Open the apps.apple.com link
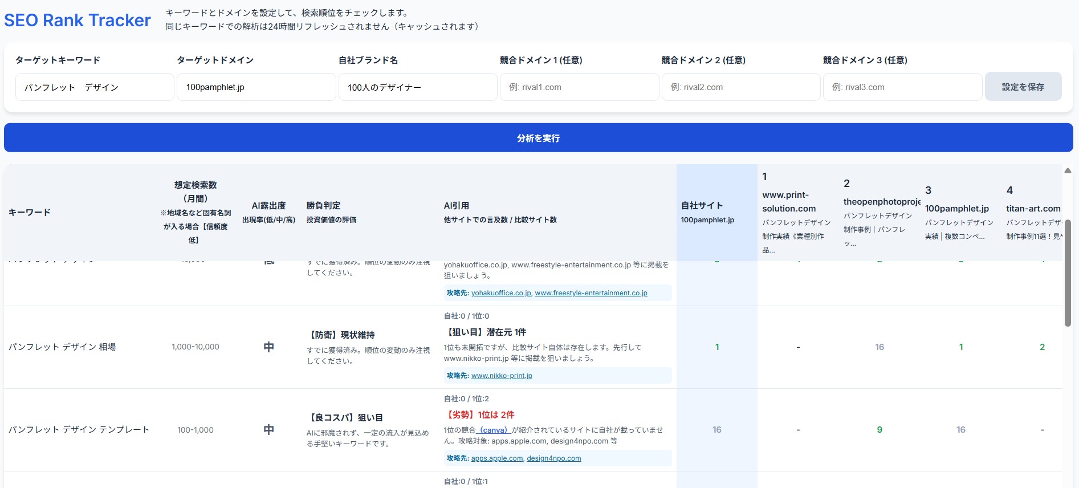1079x488 pixels. pos(496,458)
